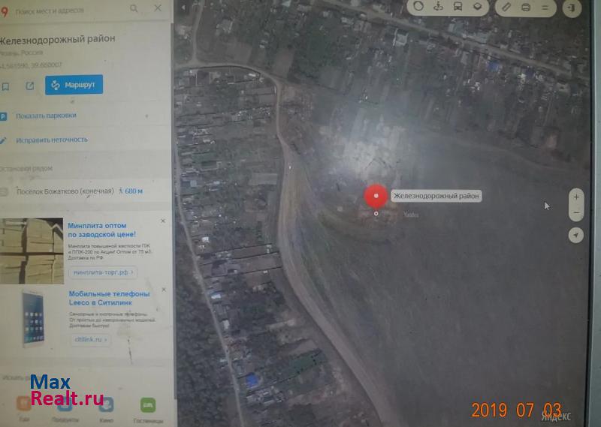This screenshot has width=601, height=427.
Task: Close the place info panel
Action: pyautogui.click(x=158, y=8)
